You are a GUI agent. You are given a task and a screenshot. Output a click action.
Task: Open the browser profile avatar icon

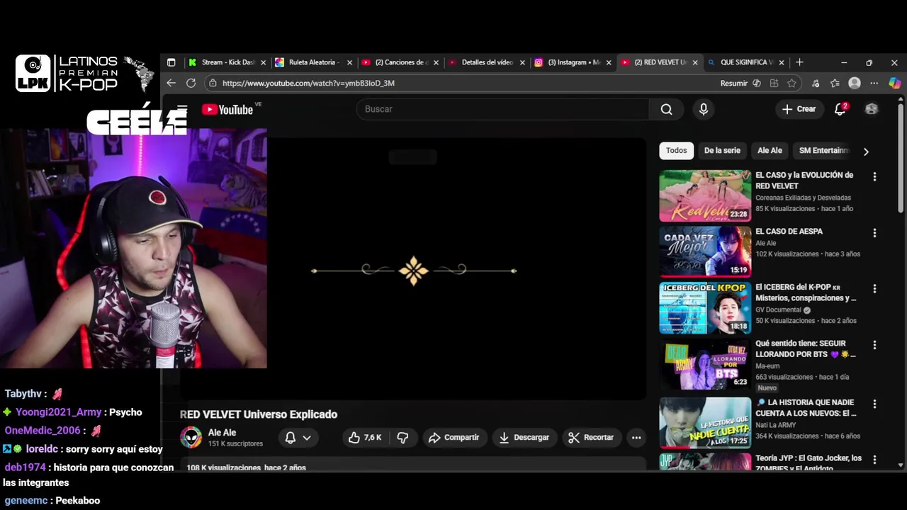[855, 83]
